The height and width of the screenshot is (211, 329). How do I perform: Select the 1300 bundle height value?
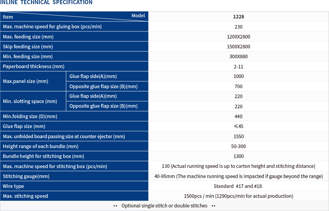click(x=239, y=156)
